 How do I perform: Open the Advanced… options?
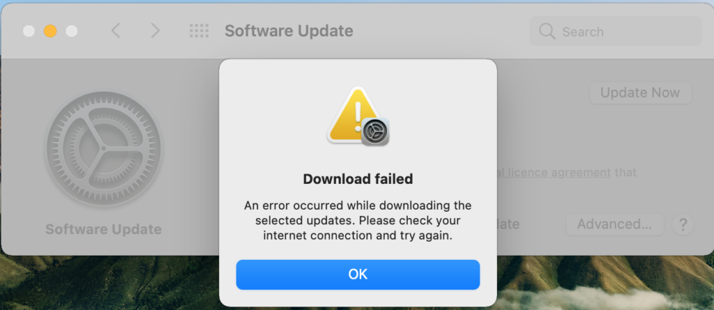(x=615, y=224)
